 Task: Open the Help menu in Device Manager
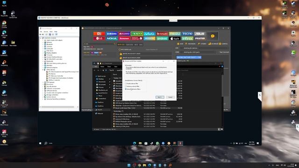(x=56, y=32)
